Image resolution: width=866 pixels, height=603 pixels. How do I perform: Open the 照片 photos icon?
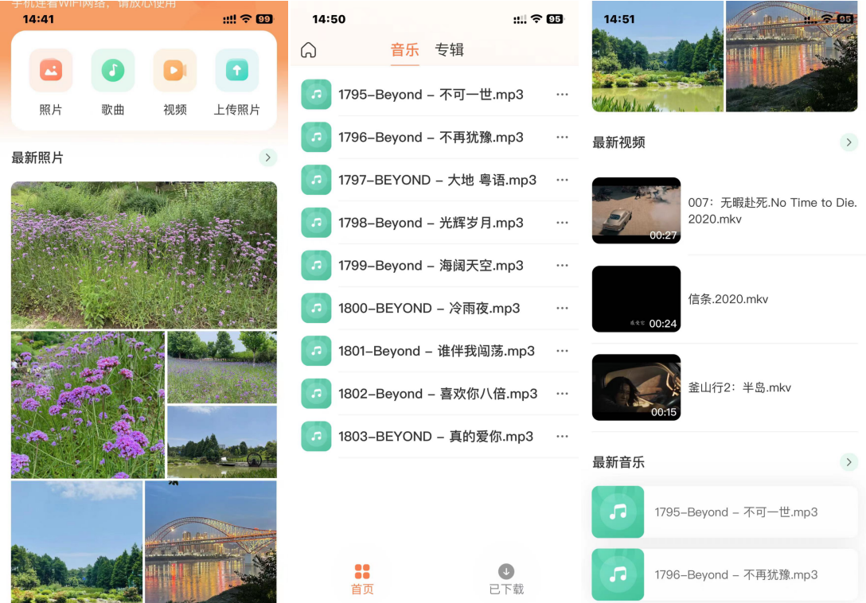click(51, 71)
